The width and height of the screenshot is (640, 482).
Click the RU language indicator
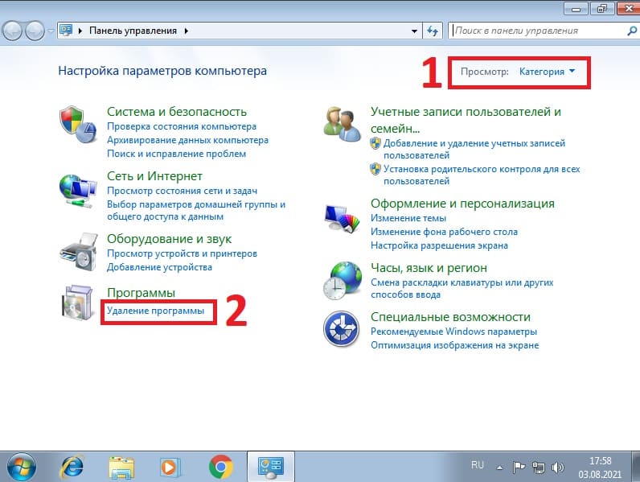tap(477, 465)
